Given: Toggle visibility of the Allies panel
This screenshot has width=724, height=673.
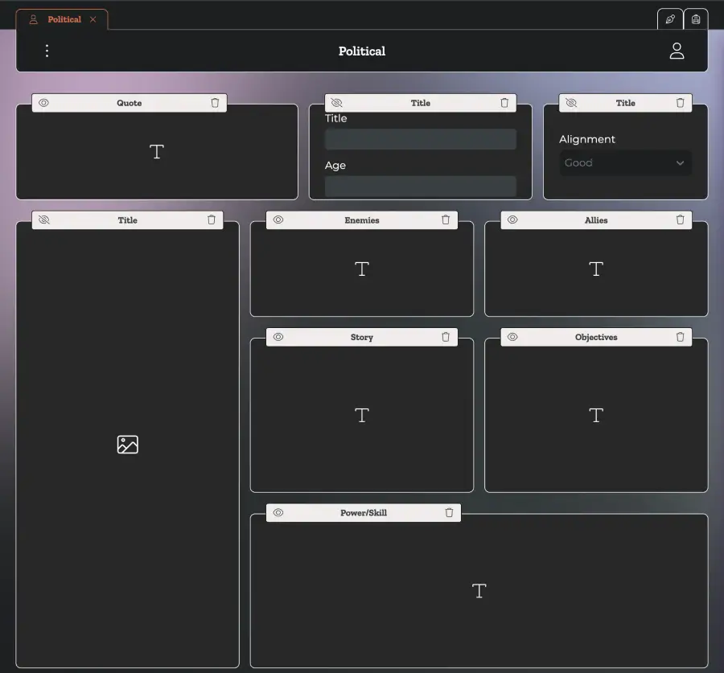Looking at the screenshot, I should (x=512, y=220).
